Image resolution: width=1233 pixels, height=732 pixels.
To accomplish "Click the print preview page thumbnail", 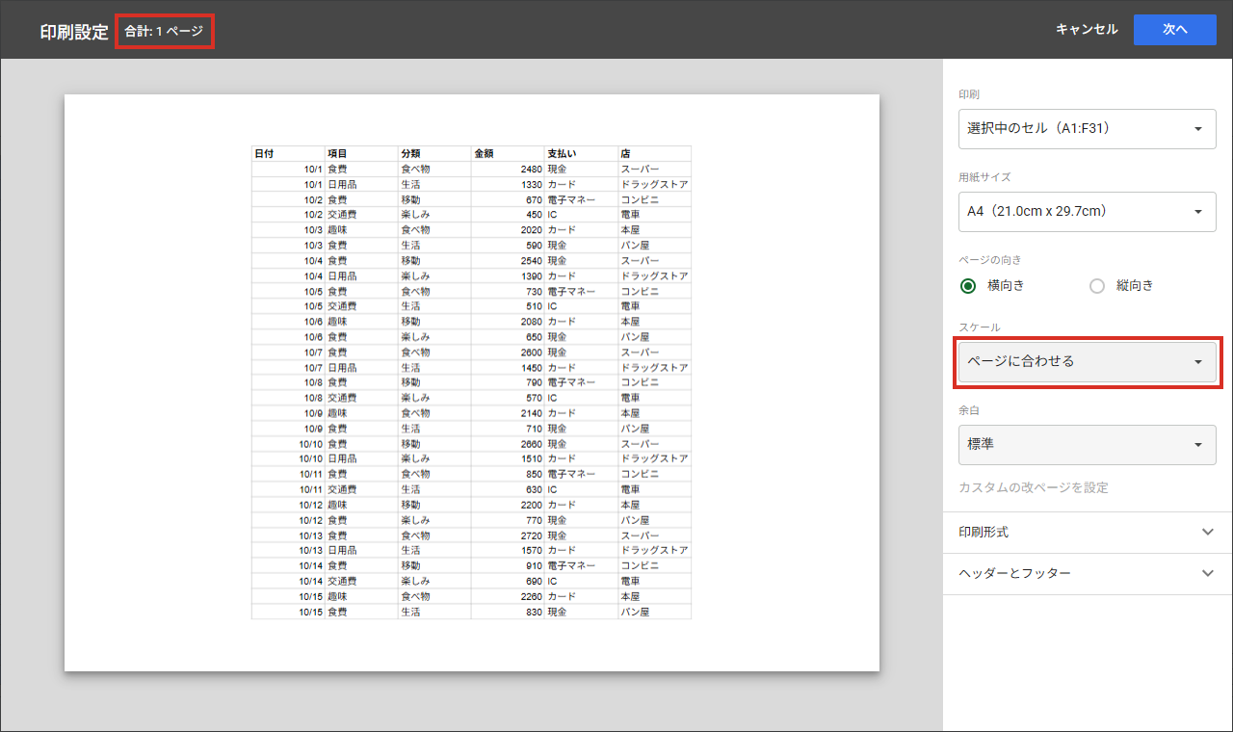I will pyautogui.click(x=472, y=382).
